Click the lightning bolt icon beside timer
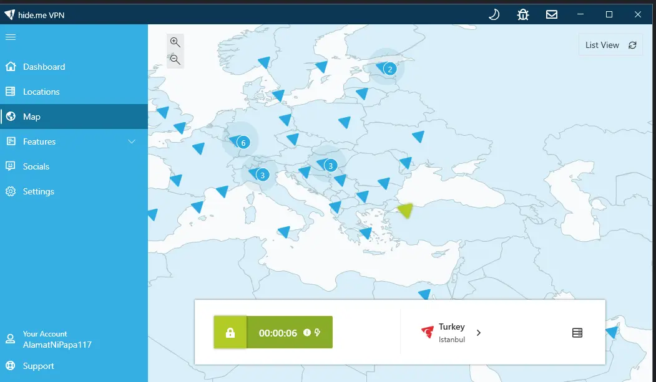 point(318,332)
